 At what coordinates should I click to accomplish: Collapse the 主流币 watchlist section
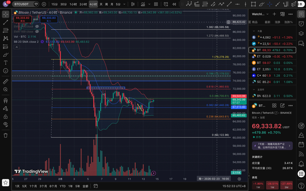pyautogui.click(x=254, y=90)
